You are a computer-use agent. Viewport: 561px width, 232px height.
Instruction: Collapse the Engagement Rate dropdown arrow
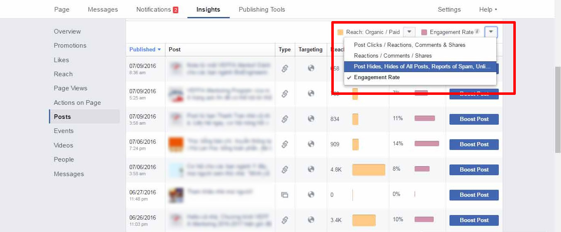[491, 32]
